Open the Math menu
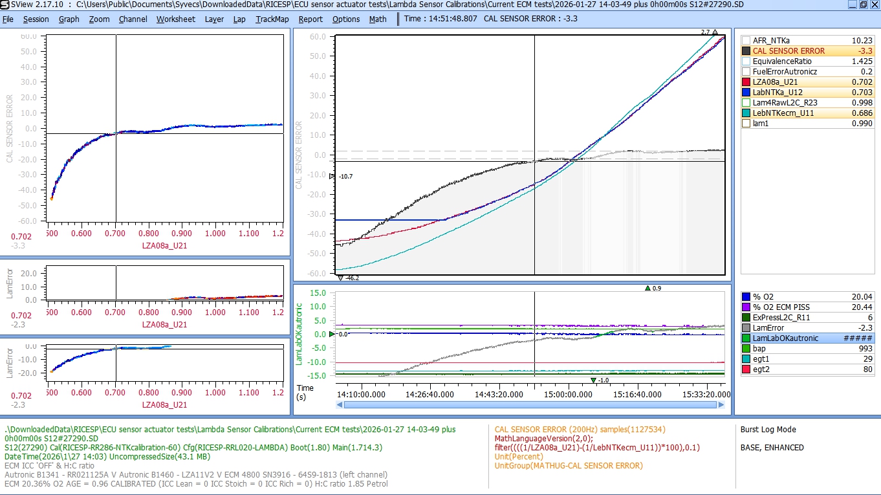Screen dimensions: 881x495 point(378,19)
